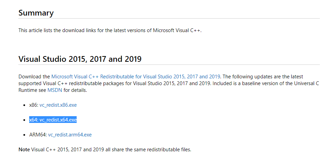
Task: Click the highlighted x64: label
Action: pos(34,120)
